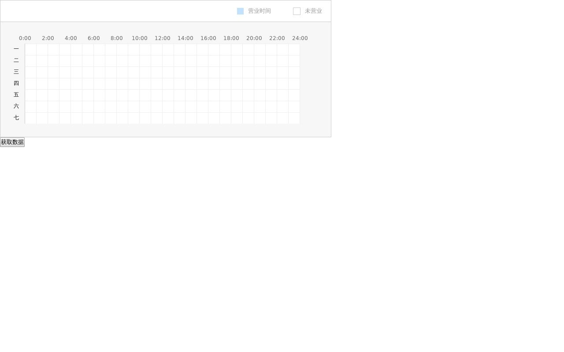This screenshot has height=352, width=564.
Task: Click the 一 weekday row label
Action: tap(16, 49)
